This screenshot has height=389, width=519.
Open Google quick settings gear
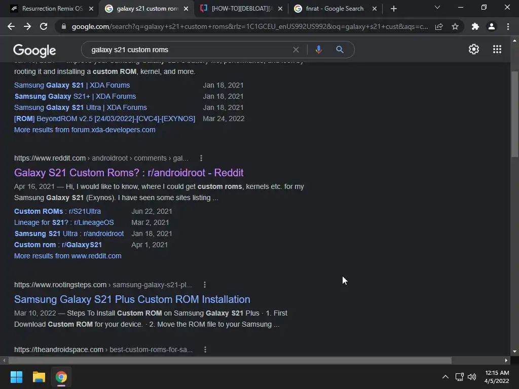[474, 49]
